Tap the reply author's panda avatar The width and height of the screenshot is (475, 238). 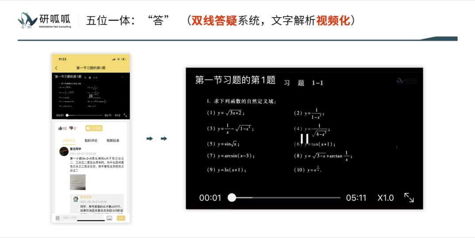(76, 199)
